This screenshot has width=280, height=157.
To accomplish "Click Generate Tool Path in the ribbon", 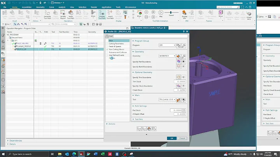I will pyautogui.click(x=47, y=15).
